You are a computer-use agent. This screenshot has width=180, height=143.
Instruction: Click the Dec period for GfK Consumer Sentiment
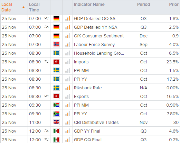143,36
